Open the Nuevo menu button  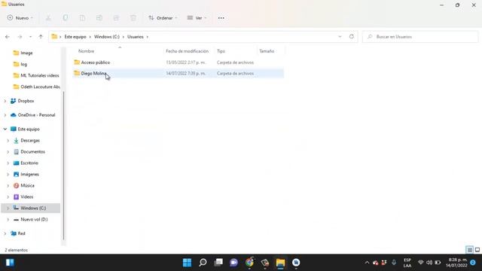click(x=20, y=18)
